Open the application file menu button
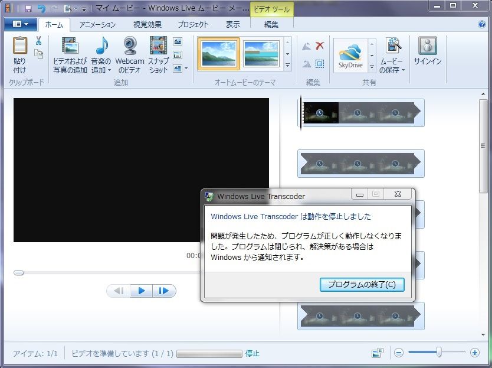This screenshot has height=368, width=492. pyautogui.click(x=21, y=24)
